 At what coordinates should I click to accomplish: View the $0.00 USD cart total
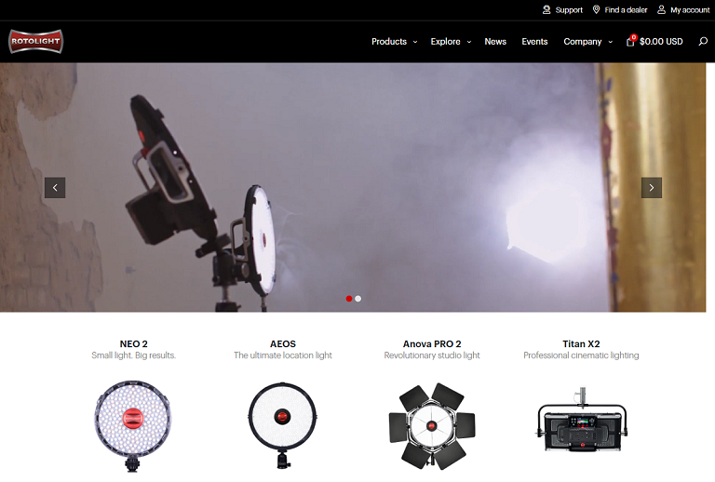[x=661, y=42]
